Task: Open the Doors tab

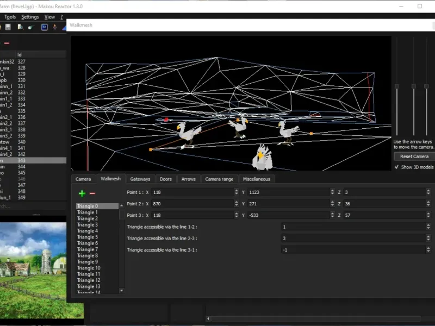Action: [x=166, y=179]
